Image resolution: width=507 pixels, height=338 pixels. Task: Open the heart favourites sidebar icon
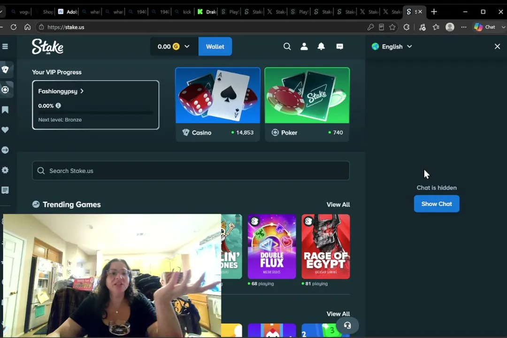[x=5, y=130]
